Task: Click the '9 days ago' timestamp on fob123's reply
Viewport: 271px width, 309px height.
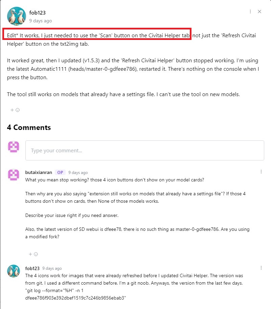Action: (52, 268)
